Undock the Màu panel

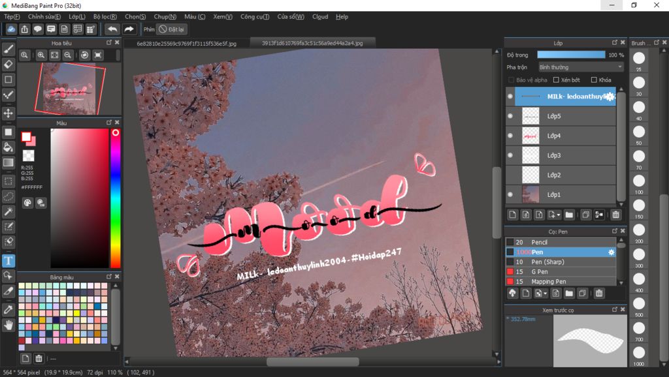(109, 122)
